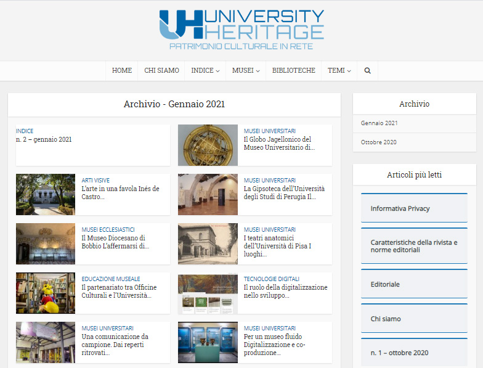Expand the INDICE dropdown menu

coord(205,70)
